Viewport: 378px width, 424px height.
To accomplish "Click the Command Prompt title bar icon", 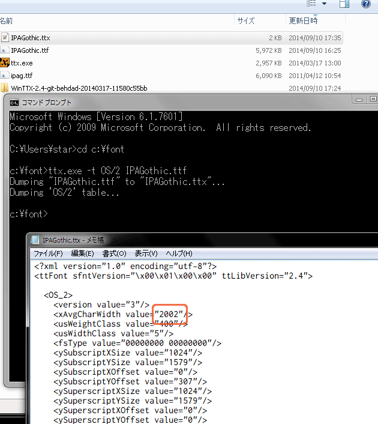I will 14,103.
